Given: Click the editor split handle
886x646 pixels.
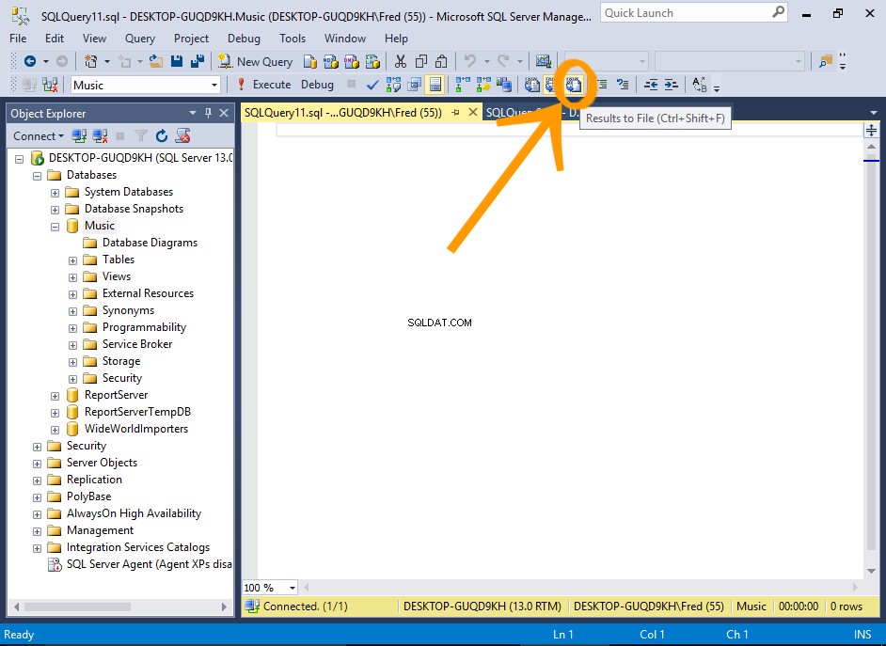Looking at the screenshot, I should 871,131.
